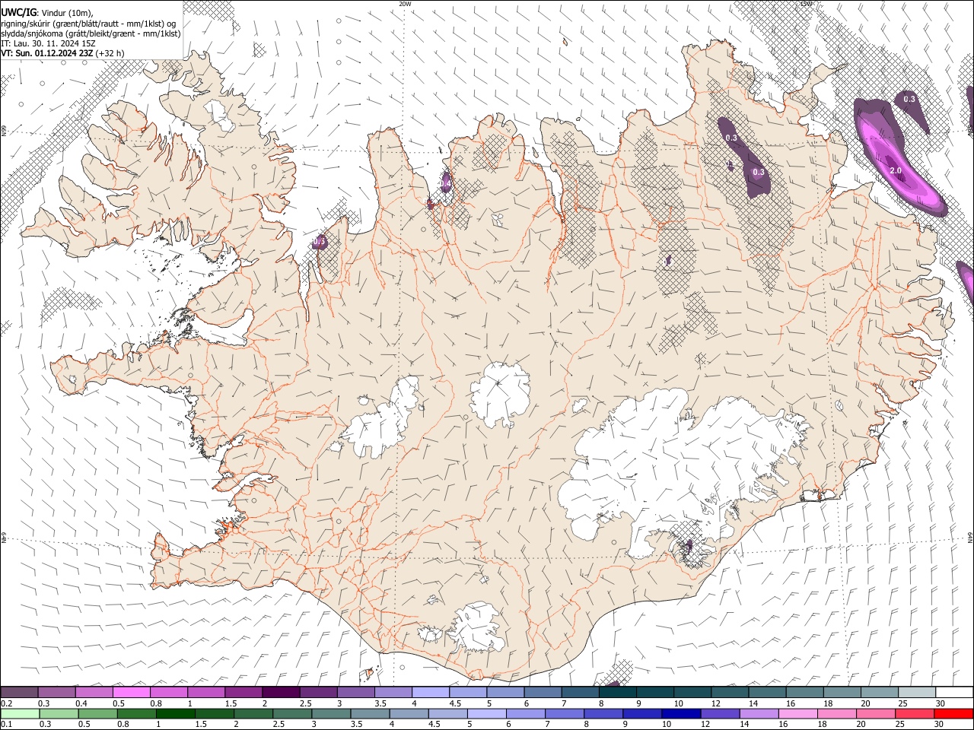This screenshot has height=730, width=974.
Task: Click the light lavender upper swatch between 4 and 4.5
Action: pyautogui.click(x=430, y=693)
